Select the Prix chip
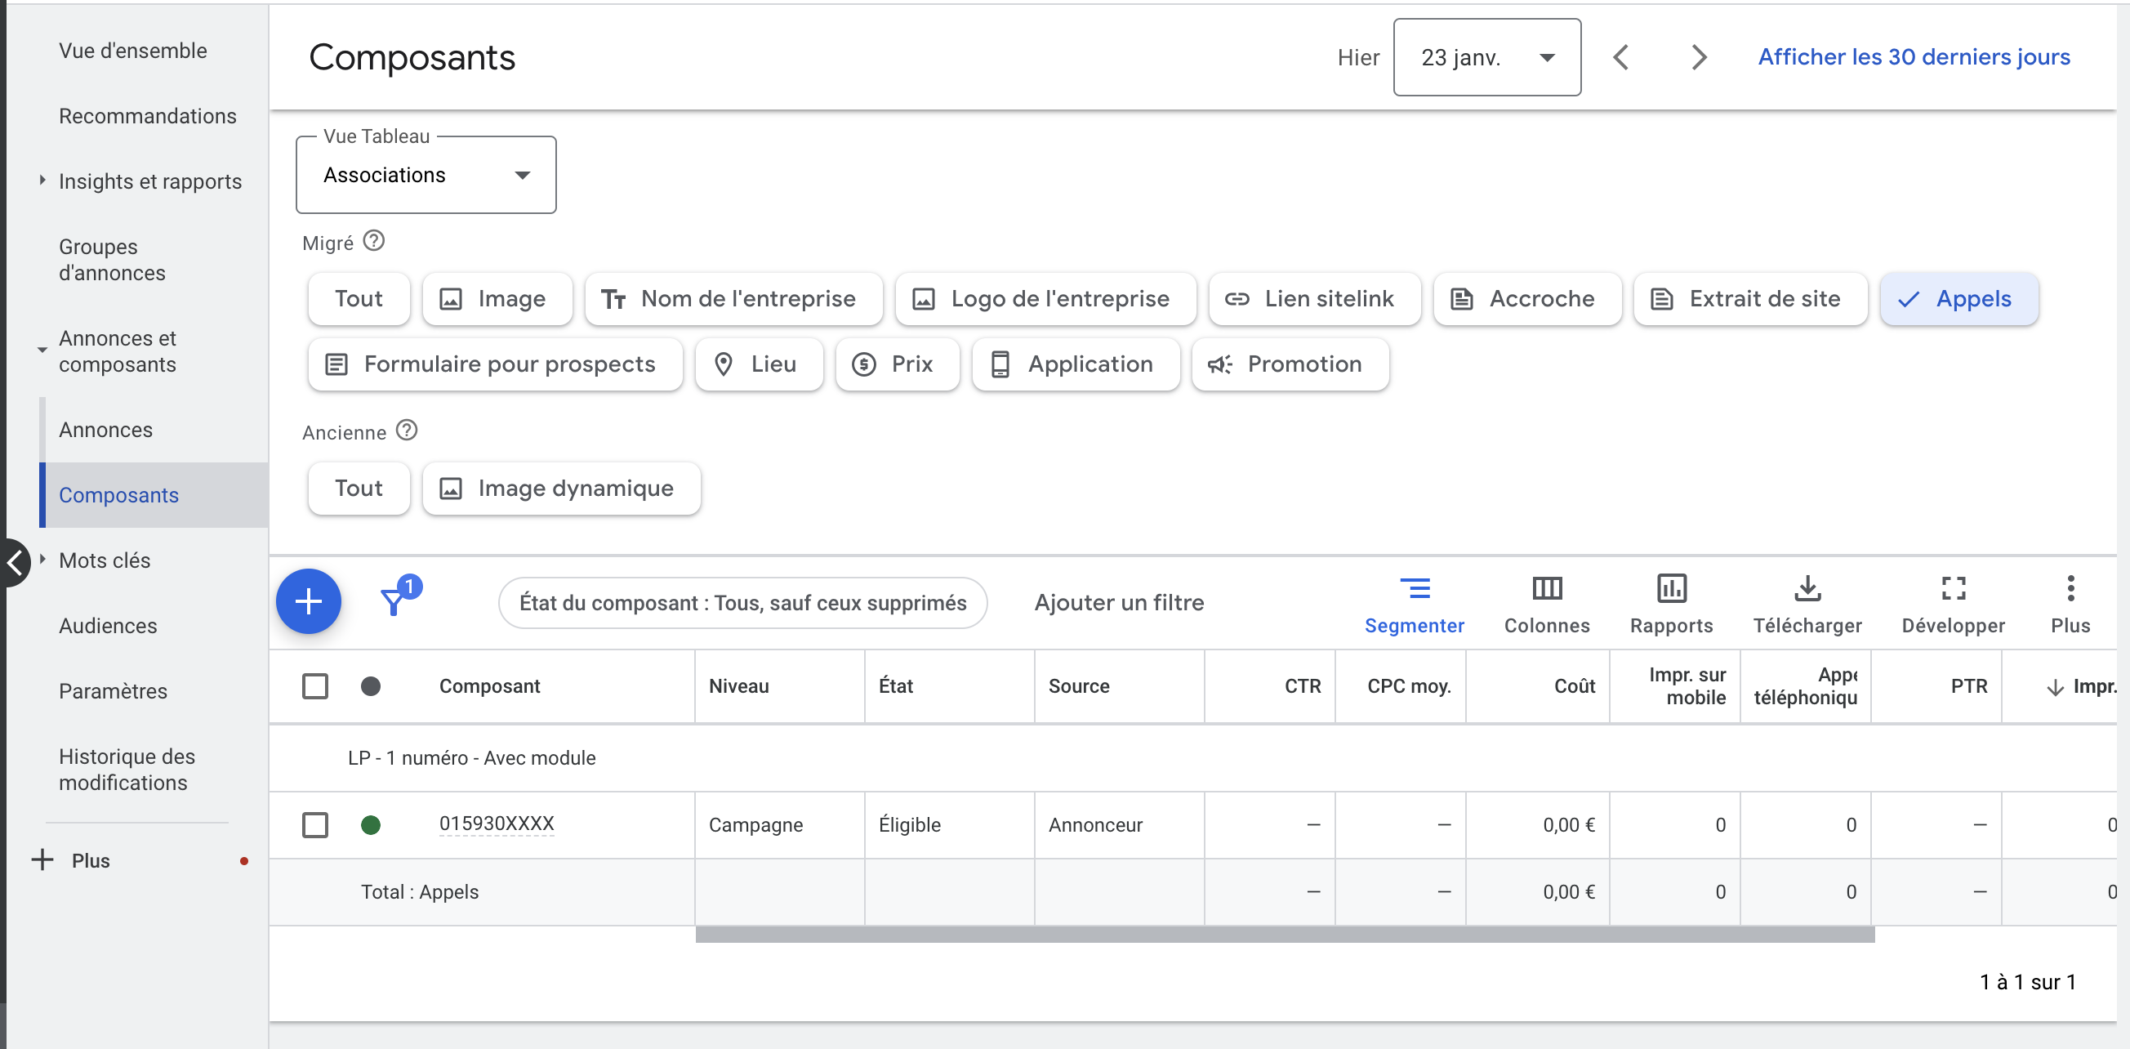2130x1049 pixels. pyautogui.click(x=897, y=364)
